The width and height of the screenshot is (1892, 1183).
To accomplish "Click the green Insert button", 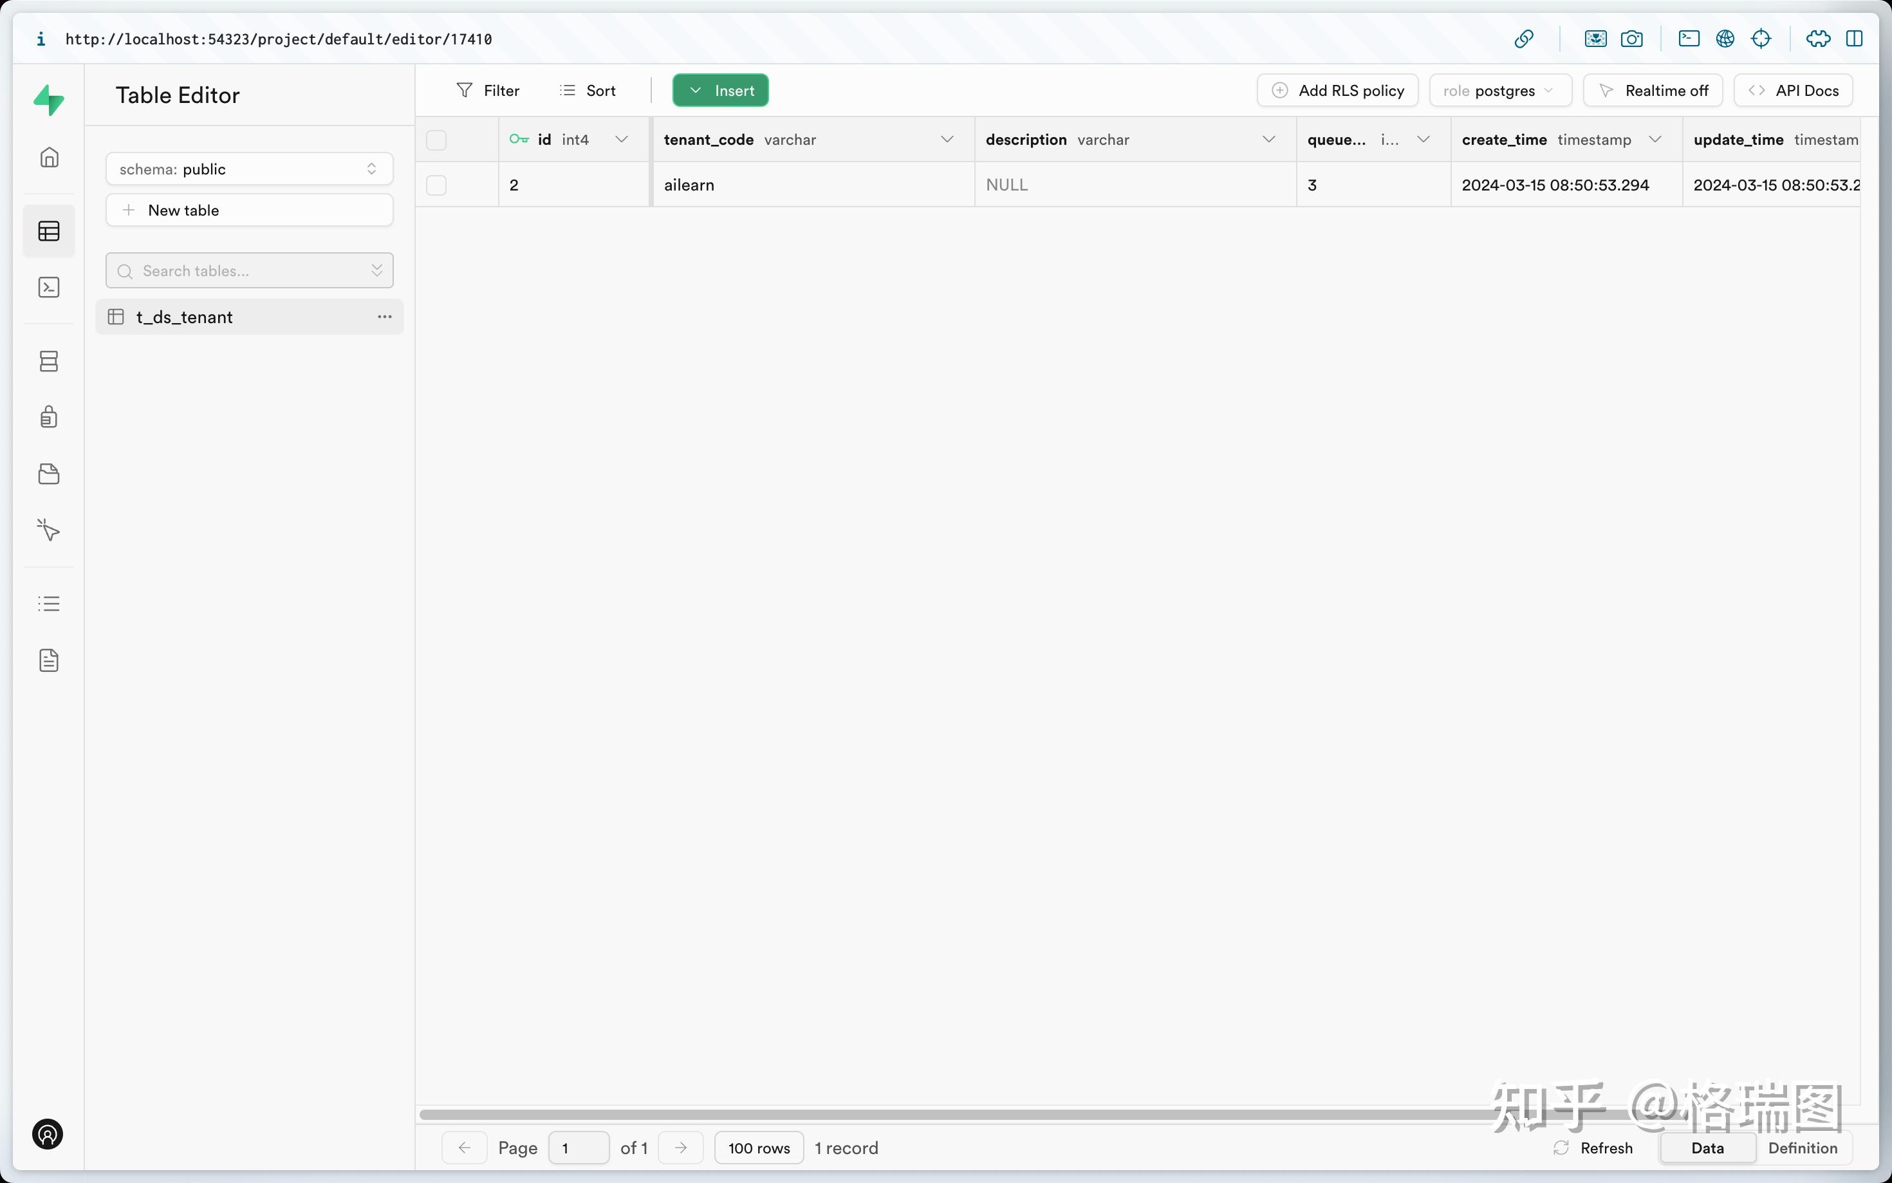I will tap(720, 91).
